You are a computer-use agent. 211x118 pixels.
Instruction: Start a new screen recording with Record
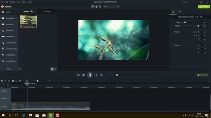[6, 7]
